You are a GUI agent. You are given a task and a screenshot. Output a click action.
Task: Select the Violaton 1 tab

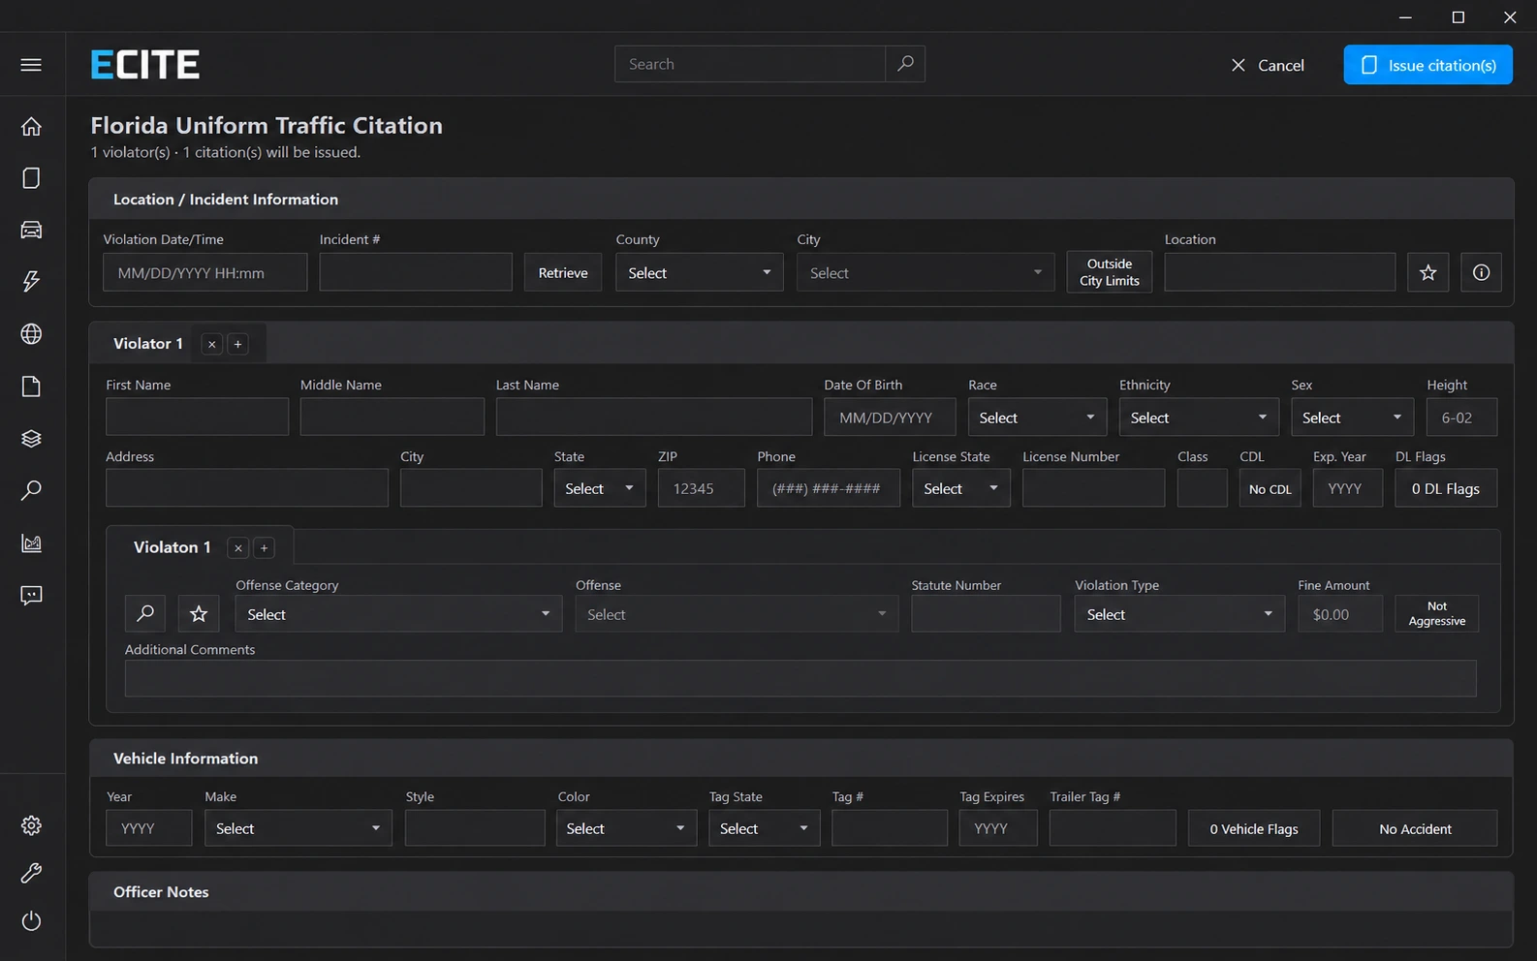tap(172, 547)
